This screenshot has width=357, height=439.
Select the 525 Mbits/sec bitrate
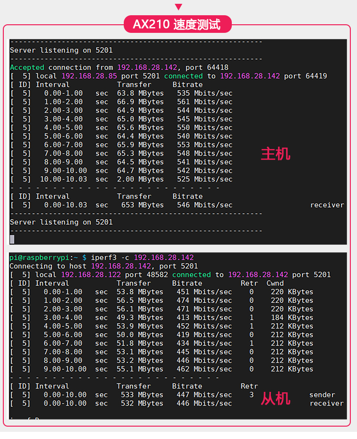click(x=205, y=179)
